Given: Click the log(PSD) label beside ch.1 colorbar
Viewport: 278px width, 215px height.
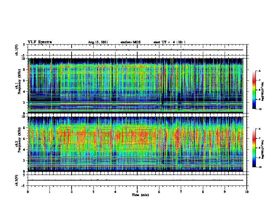Looking at the screenshot, I should point(263,91).
